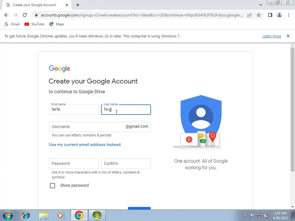This screenshot has width=295, height=221.
Task: Click the Last name input field
Action: (126, 110)
